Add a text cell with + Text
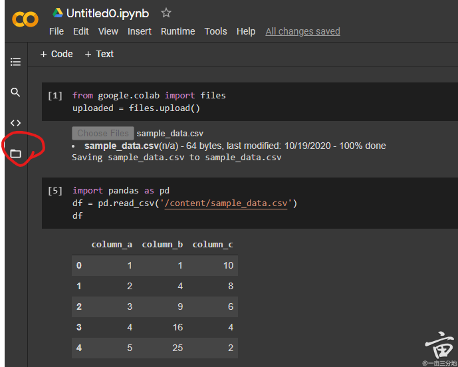The image size is (458, 367). click(x=99, y=54)
